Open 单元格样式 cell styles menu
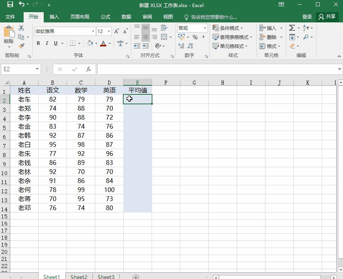The height and width of the screenshot is (279, 343). tap(230, 46)
